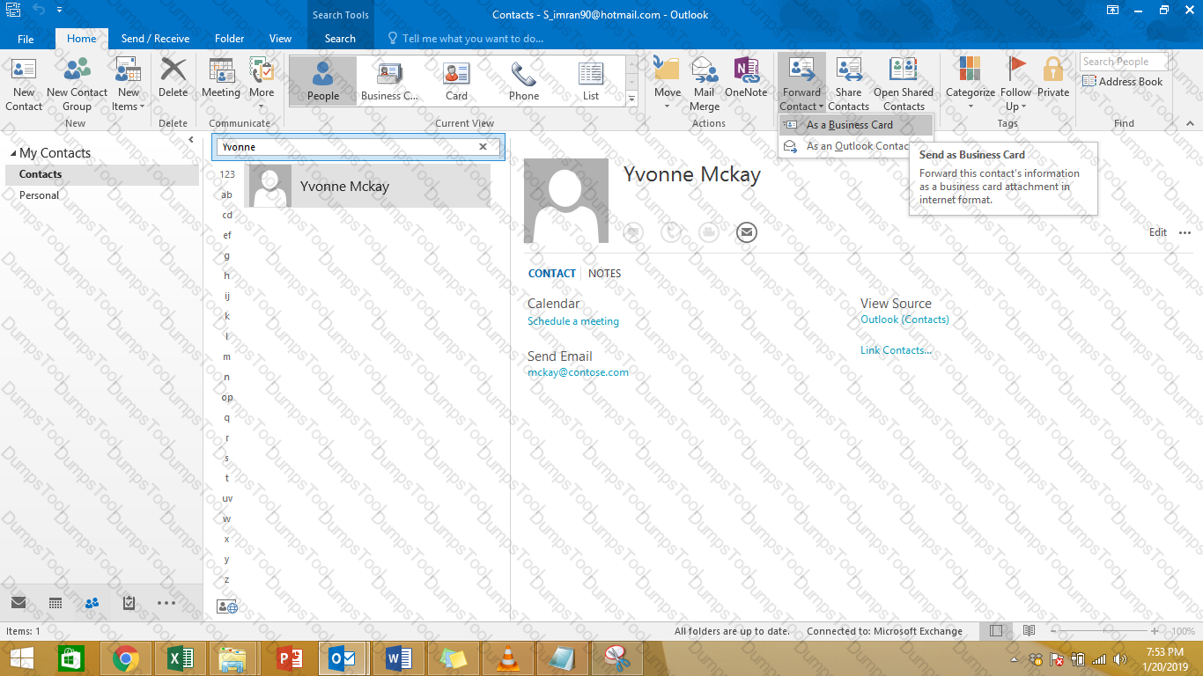Open Word from taskbar

pos(399,658)
